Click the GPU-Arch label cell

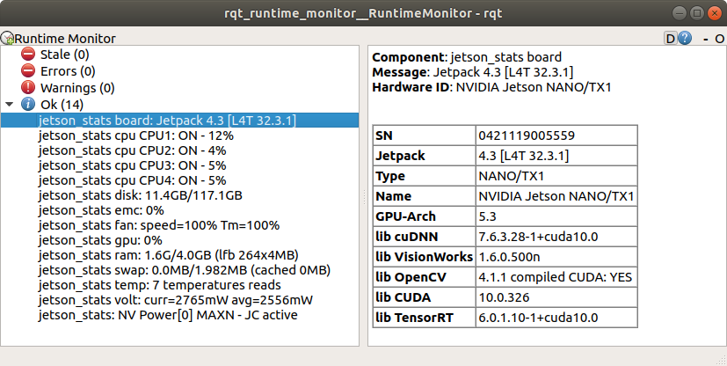[425, 216]
